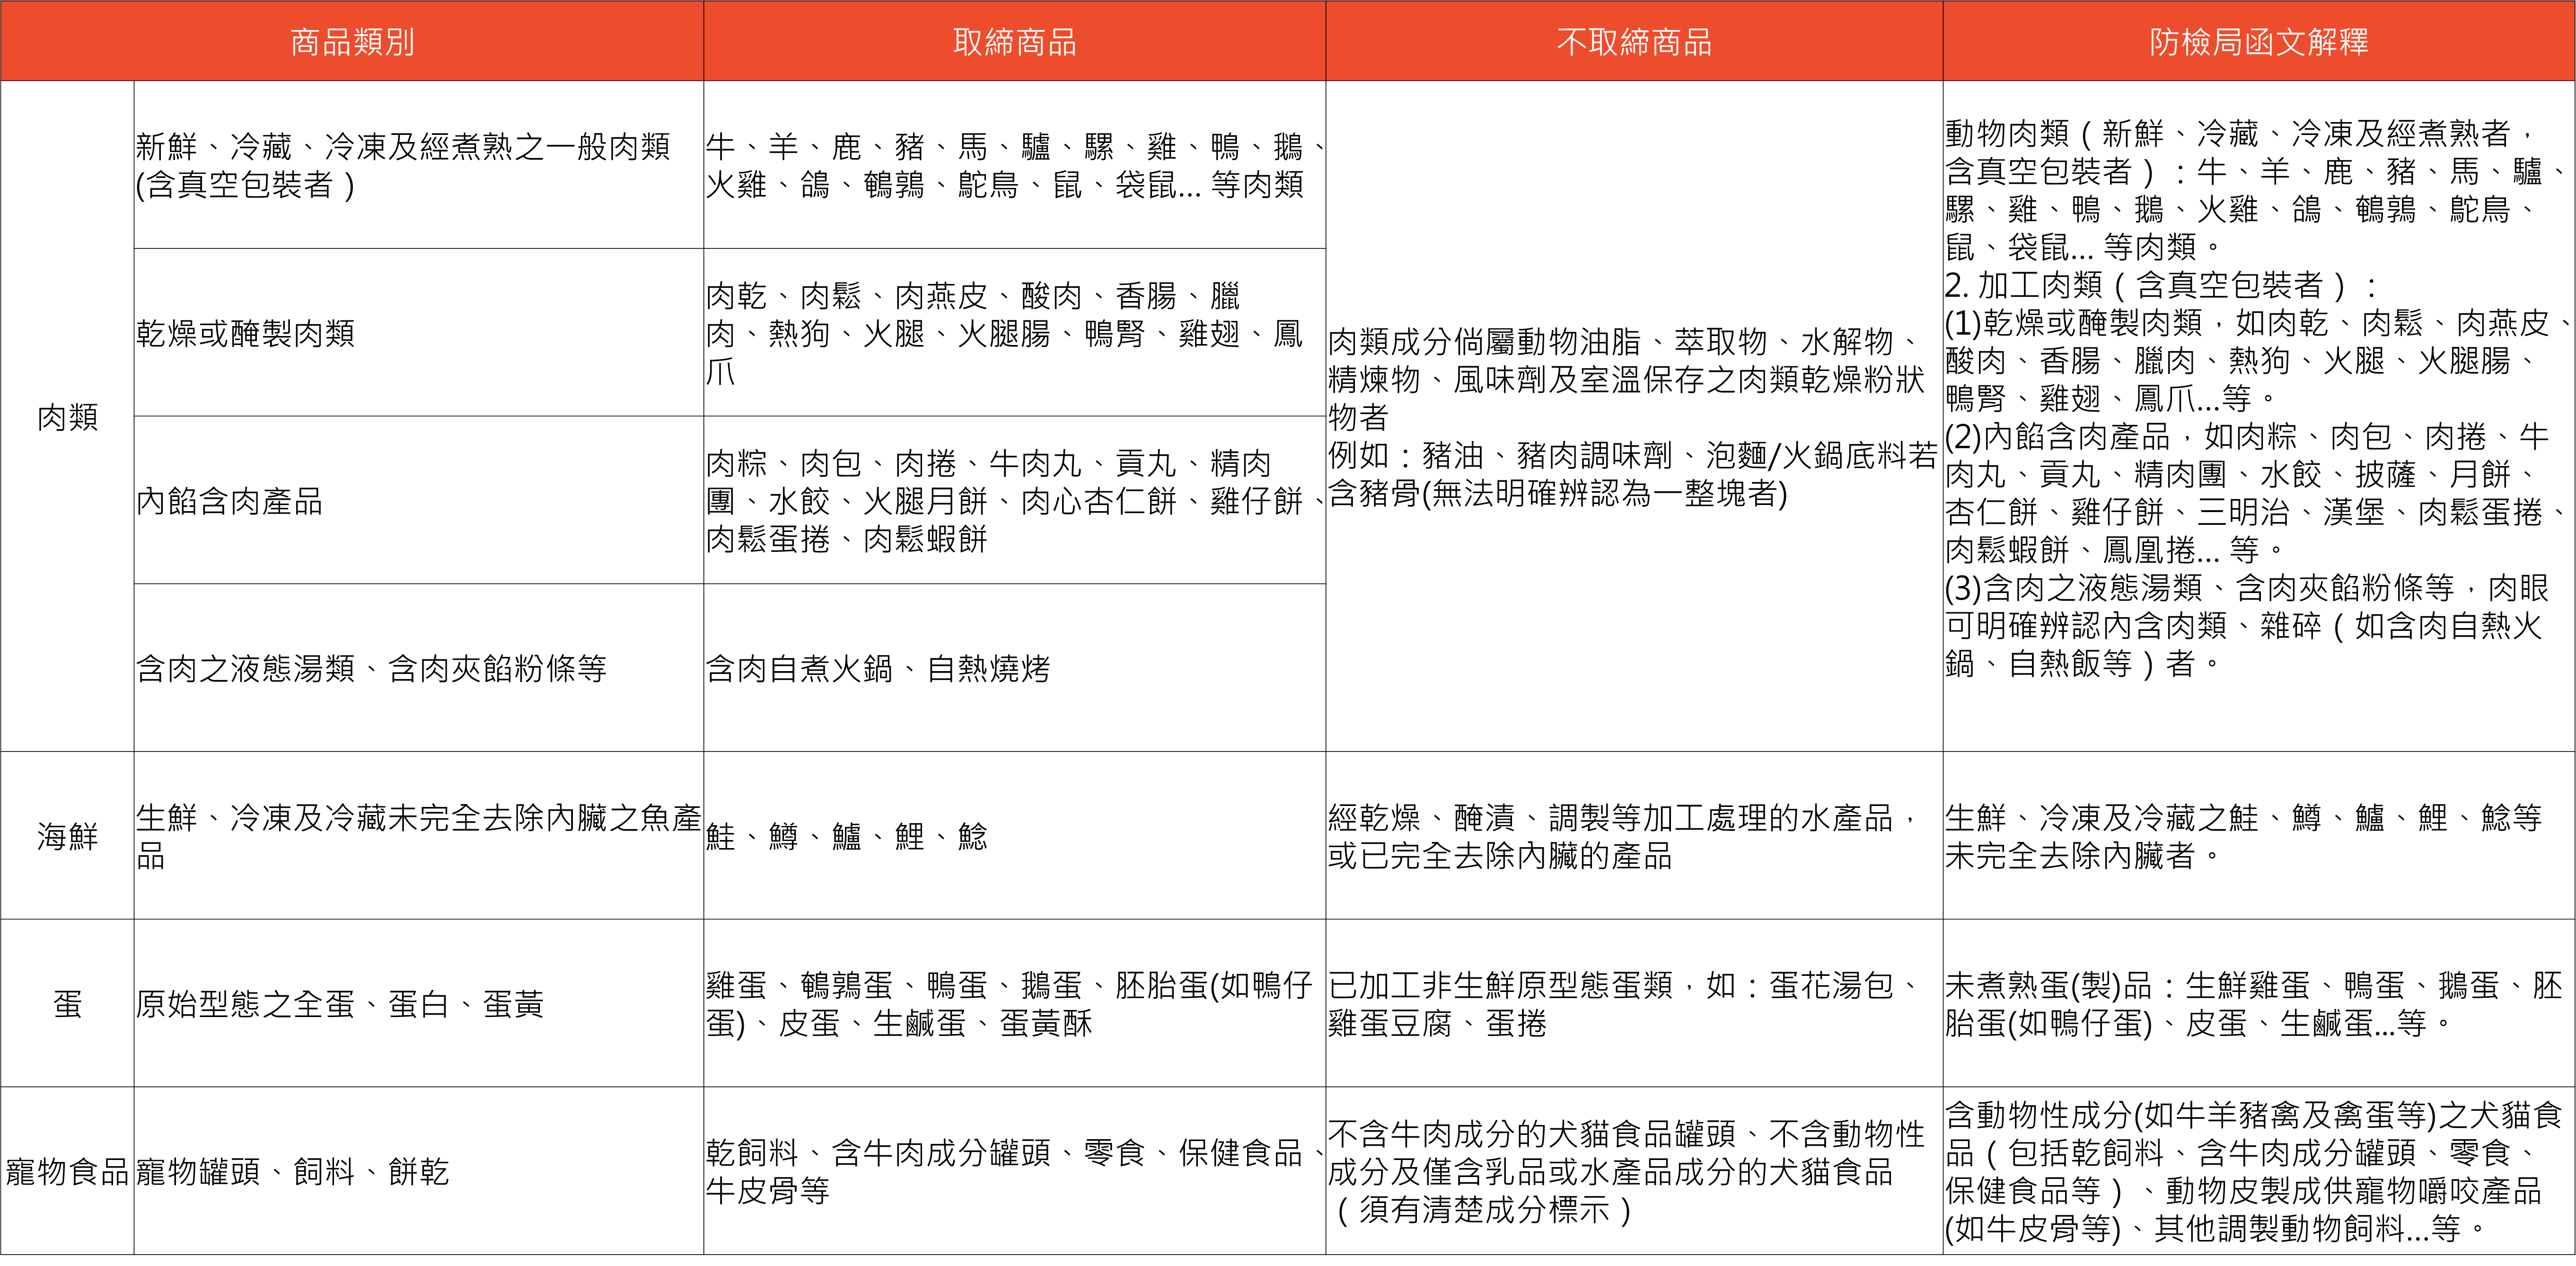Image resolution: width=2576 pixels, height=1266 pixels.
Task: Click the 商品類別 column header
Action: (352, 41)
